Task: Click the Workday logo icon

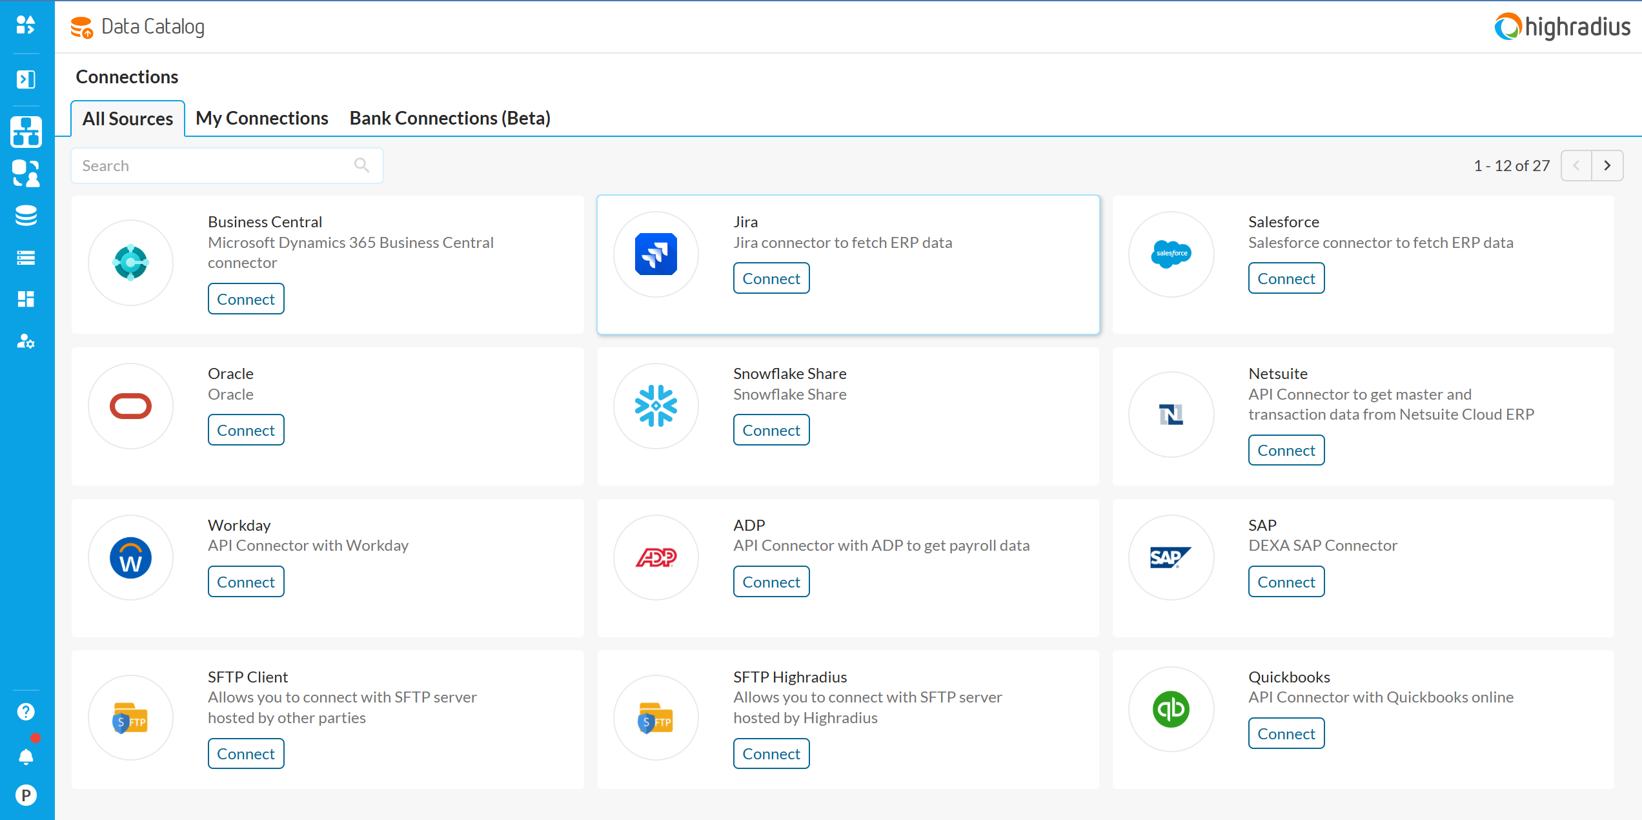Action: [x=131, y=558]
